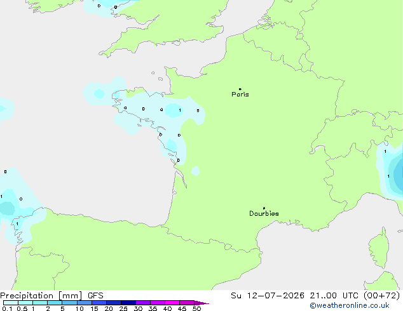
Task: Pick the legend swatch between 25 and 30
Action: 128,303
